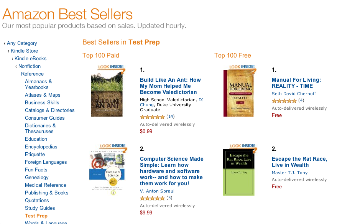Go back to Any Category
The image size is (355, 224).
pyautogui.click(x=22, y=43)
